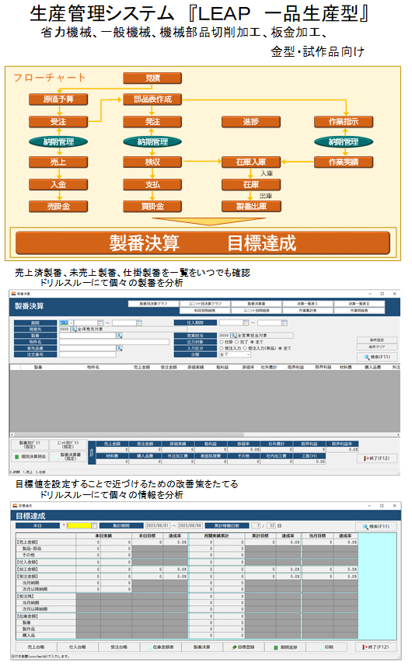Click the green 期間進捗 button
The width and height of the screenshot is (412, 666).
coord(285,647)
